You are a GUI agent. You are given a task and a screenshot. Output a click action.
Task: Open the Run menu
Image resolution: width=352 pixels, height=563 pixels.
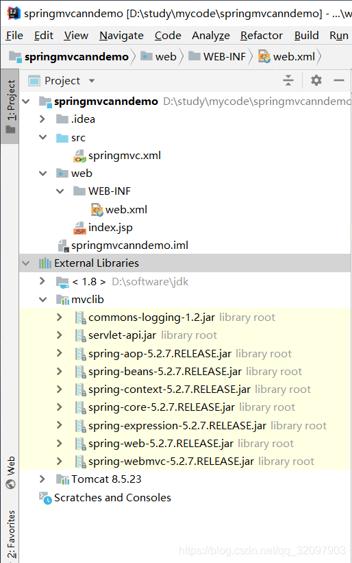pyautogui.click(x=339, y=36)
